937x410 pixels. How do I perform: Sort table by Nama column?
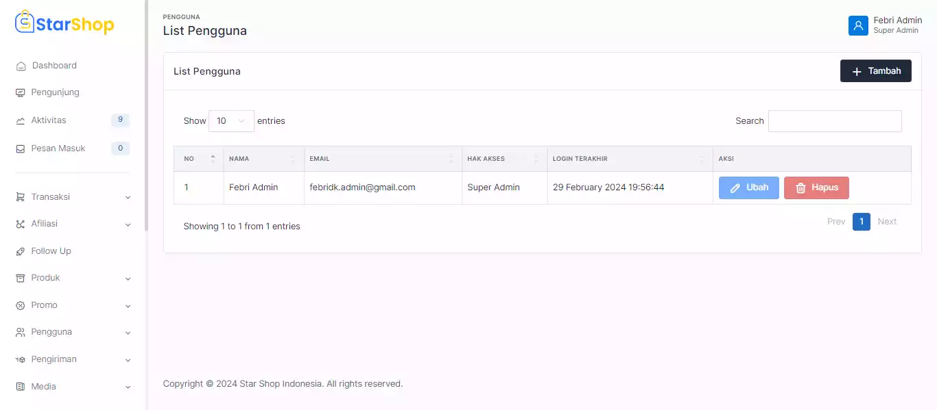click(264, 159)
